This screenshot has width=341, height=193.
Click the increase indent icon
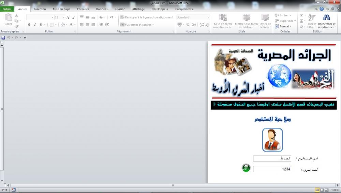coord(107,25)
